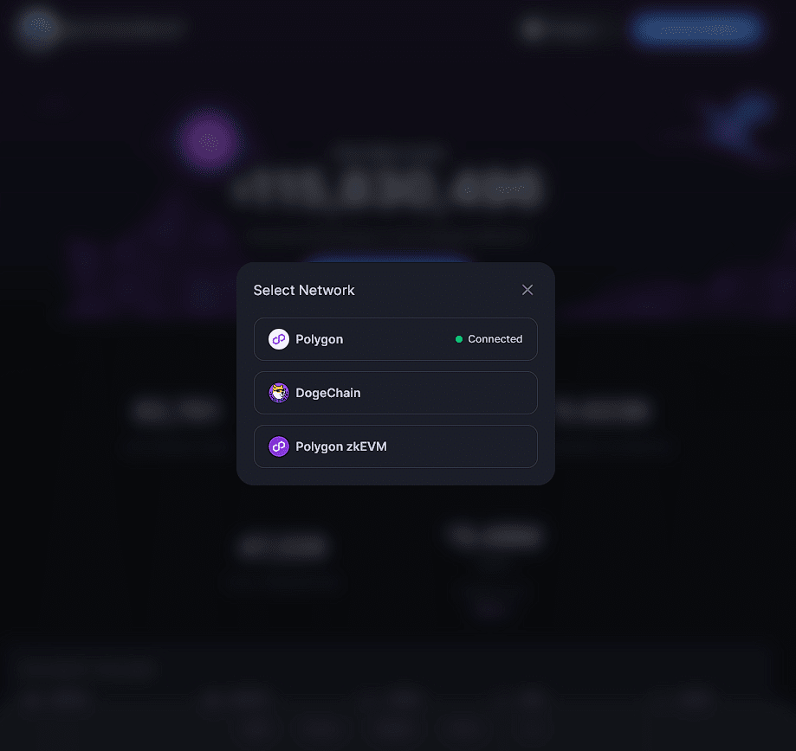Click the Polygon zkEVM text label

click(x=341, y=446)
